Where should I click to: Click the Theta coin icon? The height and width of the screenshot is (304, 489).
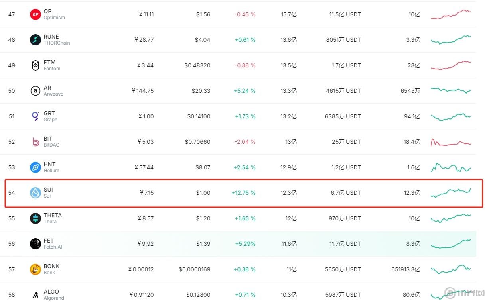click(x=35, y=218)
